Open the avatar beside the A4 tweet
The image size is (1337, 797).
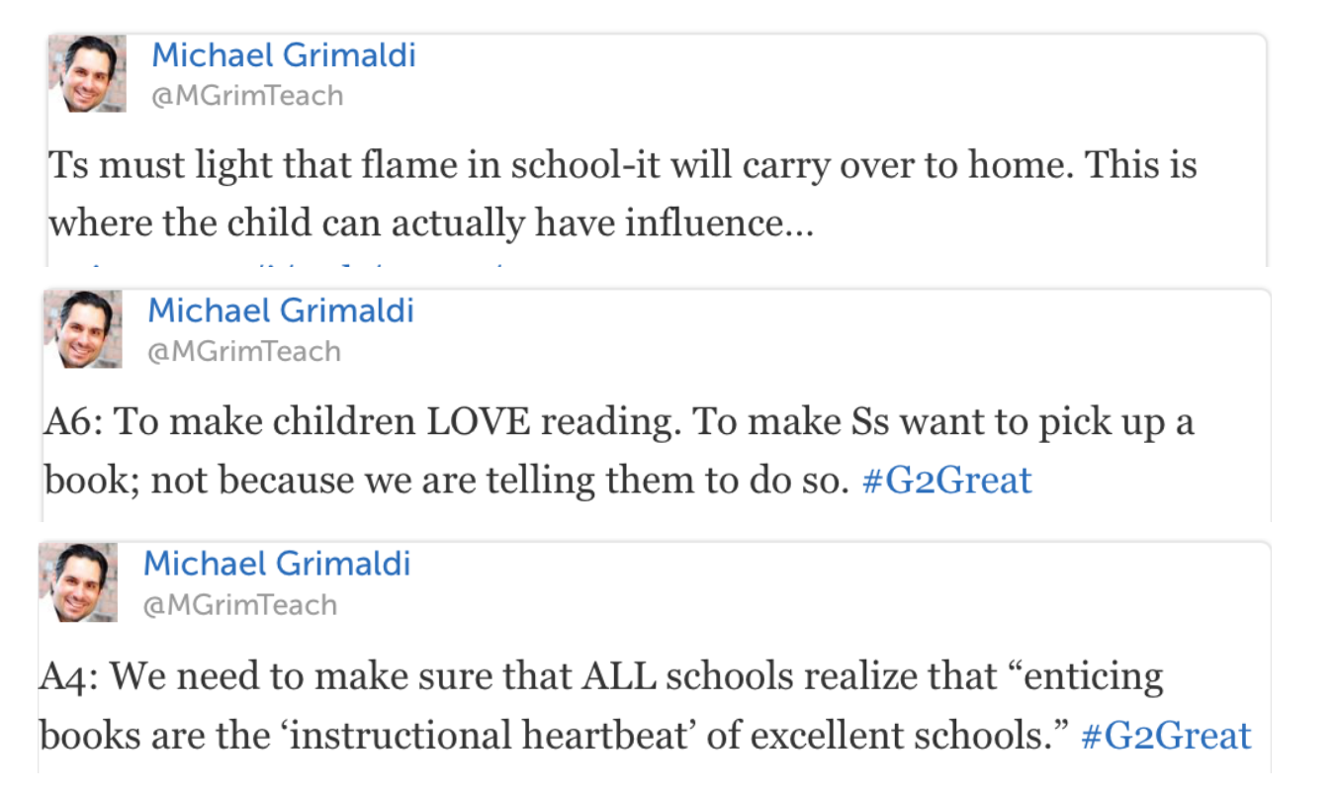click(79, 582)
